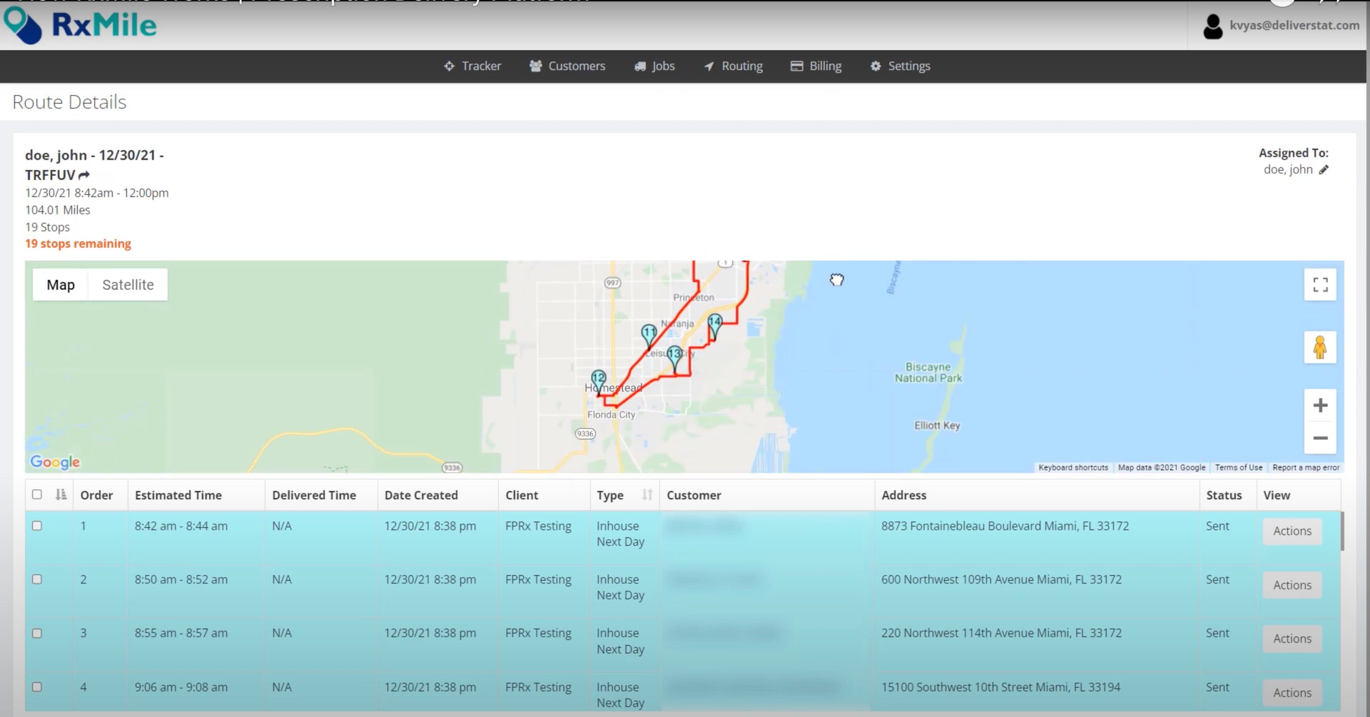
Task: Open Terms of Use link on map
Action: pyautogui.click(x=1238, y=467)
